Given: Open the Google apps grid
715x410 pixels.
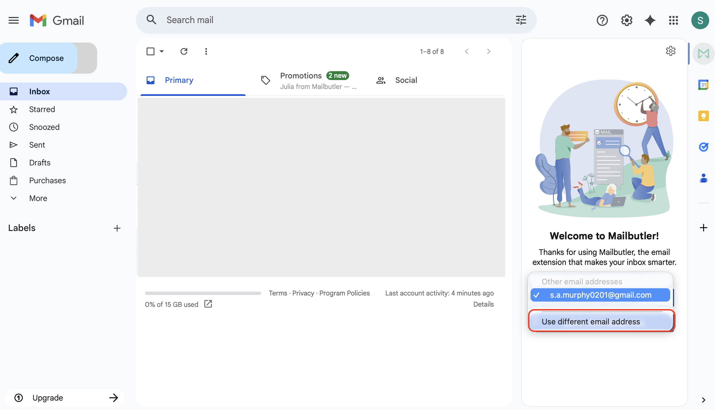Looking at the screenshot, I should pos(673,20).
